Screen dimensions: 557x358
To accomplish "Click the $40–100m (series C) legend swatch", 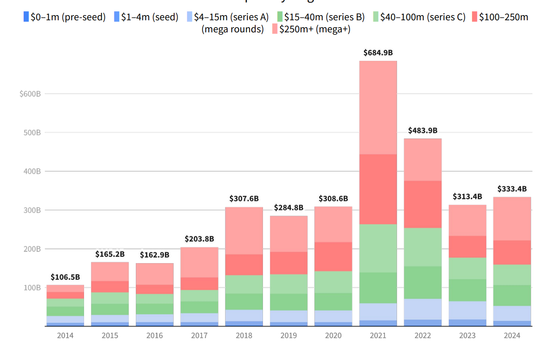I will pos(375,17).
